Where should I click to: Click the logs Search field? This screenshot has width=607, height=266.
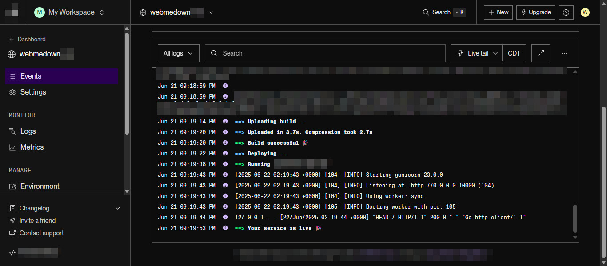point(325,53)
